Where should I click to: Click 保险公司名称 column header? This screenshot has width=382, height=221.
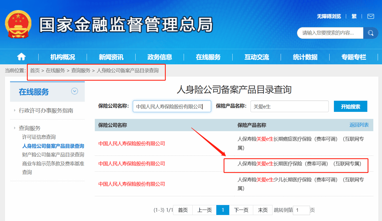(112, 125)
